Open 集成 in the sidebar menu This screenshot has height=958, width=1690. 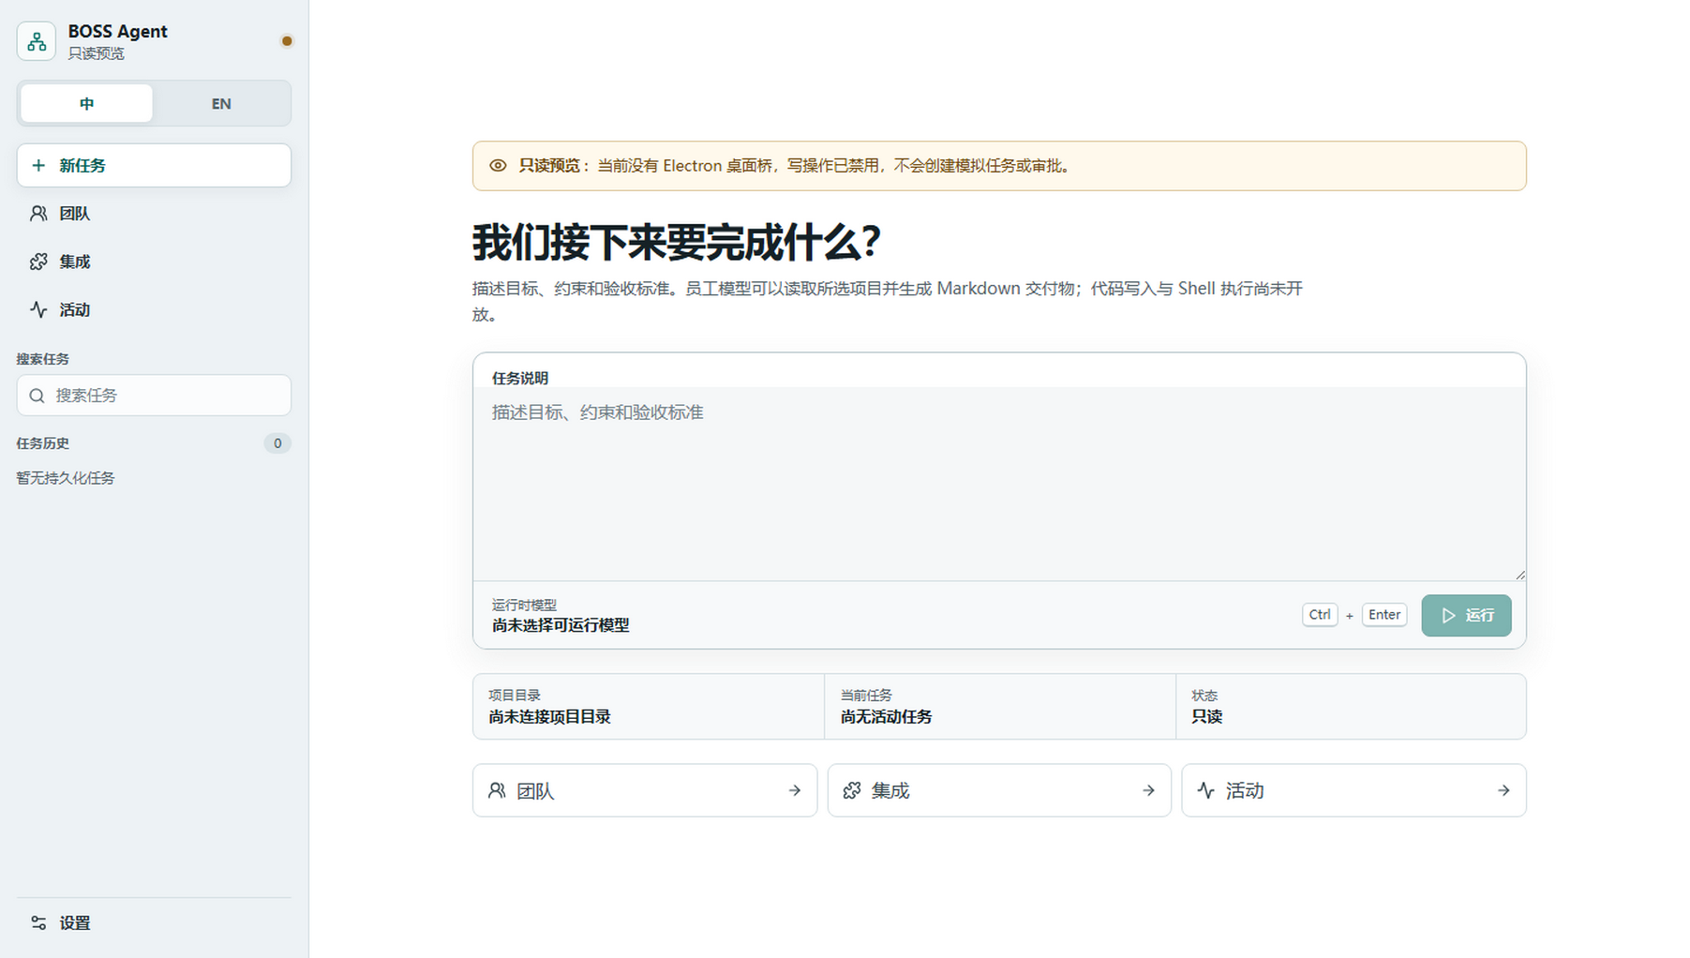coord(154,262)
